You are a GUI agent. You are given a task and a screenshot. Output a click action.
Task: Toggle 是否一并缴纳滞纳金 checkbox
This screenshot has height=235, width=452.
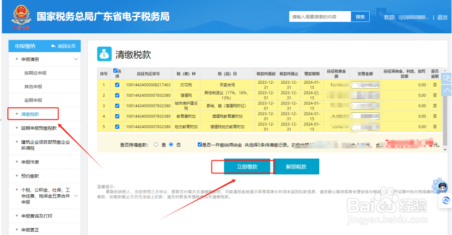tap(200, 144)
